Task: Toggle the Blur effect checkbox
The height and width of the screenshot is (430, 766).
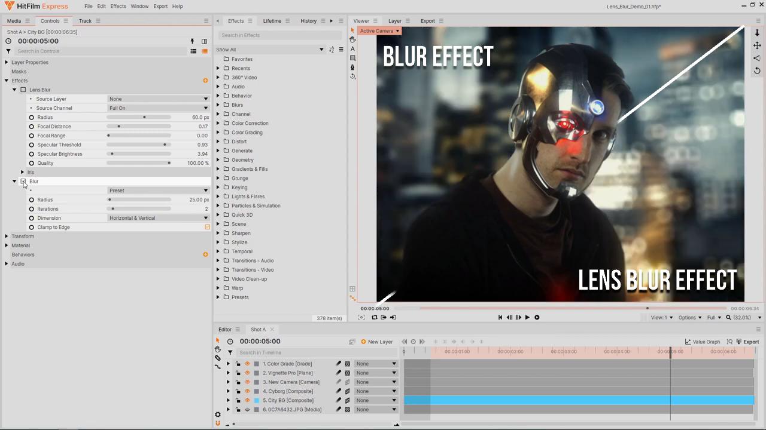Action: point(23,182)
